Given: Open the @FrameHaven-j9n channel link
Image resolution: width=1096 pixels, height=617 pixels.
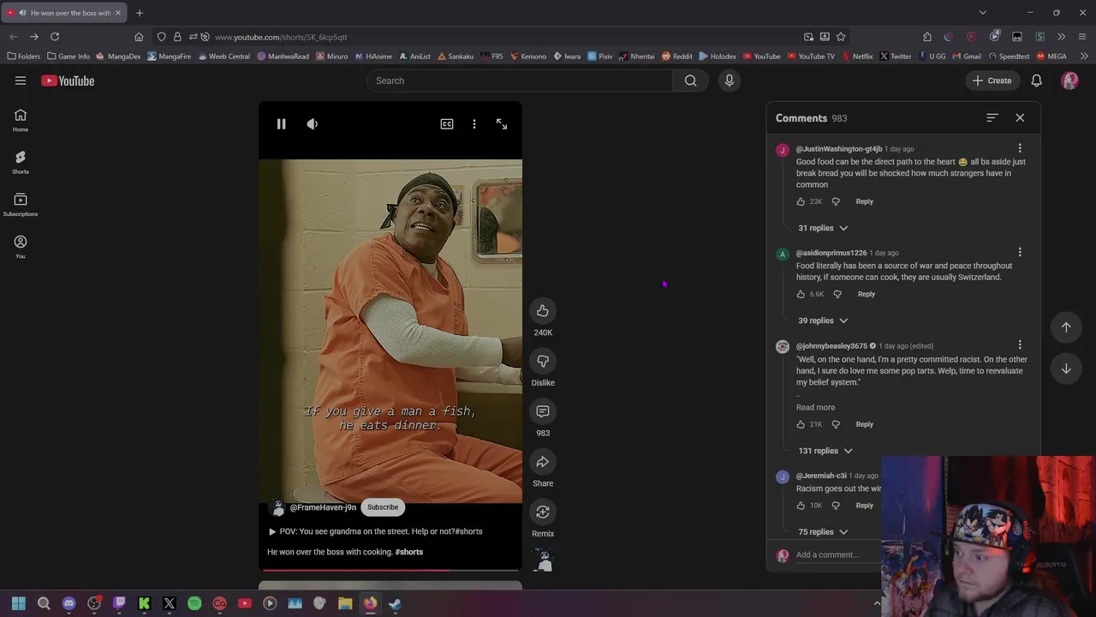Looking at the screenshot, I should pos(323,507).
